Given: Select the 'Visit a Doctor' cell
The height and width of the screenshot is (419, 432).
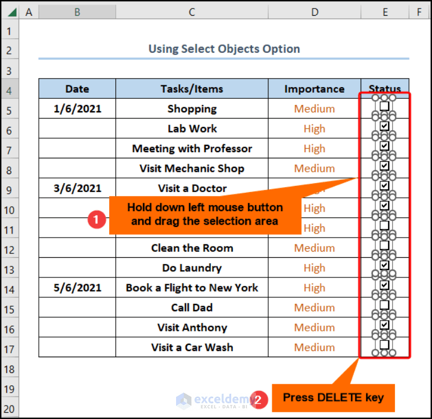Looking at the screenshot, I should pos(192,188).
